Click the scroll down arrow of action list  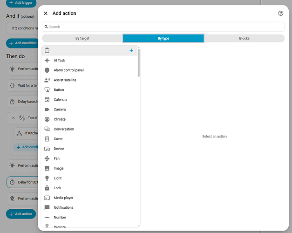click(x=139, y=226)
